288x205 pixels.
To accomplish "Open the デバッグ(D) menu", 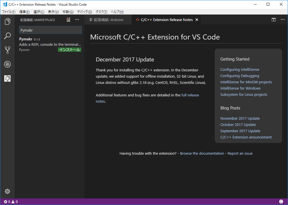I will point(84,12).
